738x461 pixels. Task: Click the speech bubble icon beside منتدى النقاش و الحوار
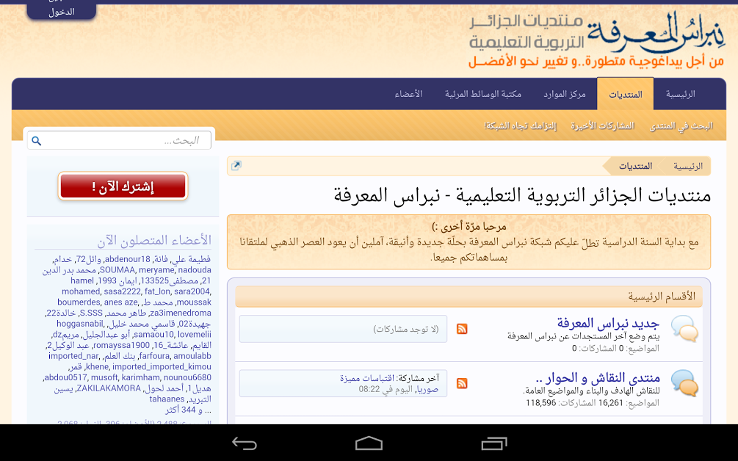[684, 383]
